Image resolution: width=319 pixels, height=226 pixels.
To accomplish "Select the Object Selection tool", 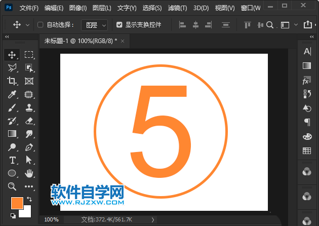I will (29, 68).
